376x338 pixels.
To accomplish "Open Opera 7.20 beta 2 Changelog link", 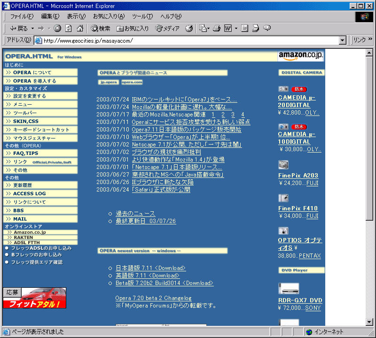I will (154, 298).
